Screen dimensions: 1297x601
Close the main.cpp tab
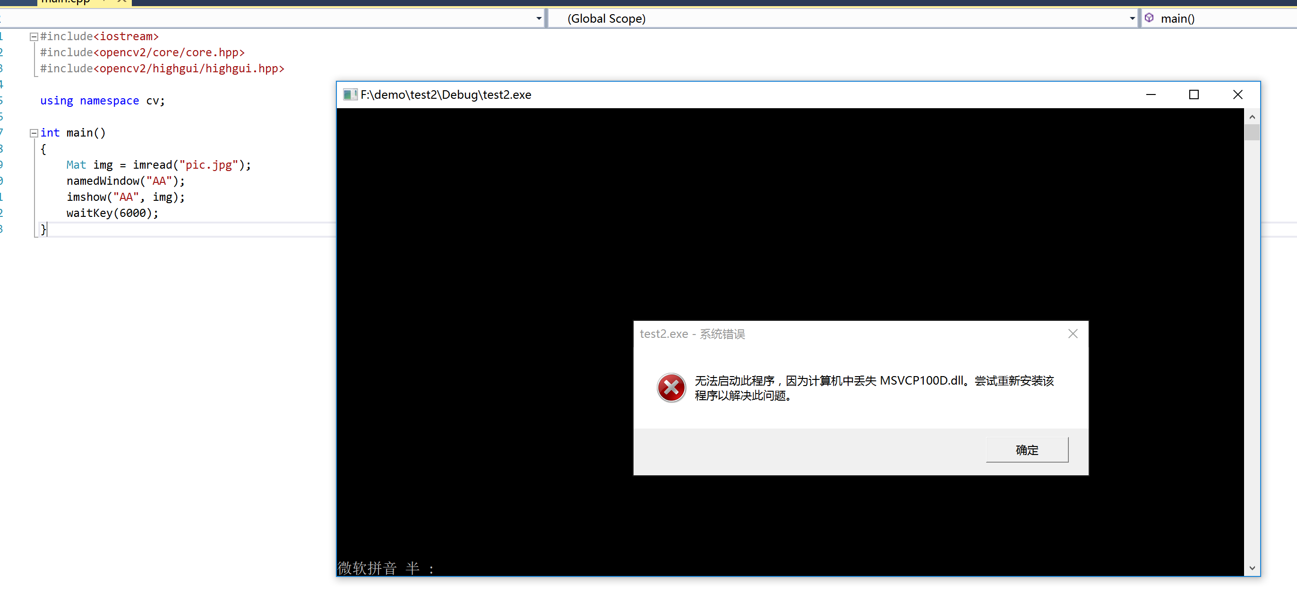pos(121,1)
